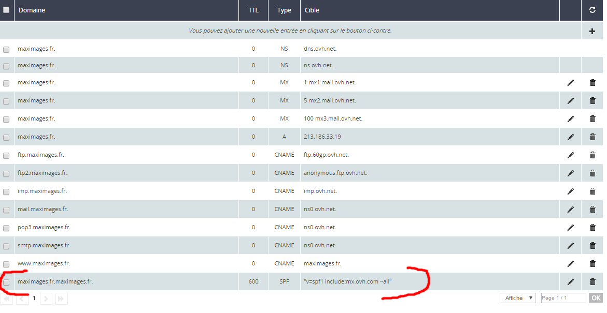Image resolution: width=607 pixels, height=313 pixels.
Task: Edit the SPF record entry
Action: [x=571, y=281]
